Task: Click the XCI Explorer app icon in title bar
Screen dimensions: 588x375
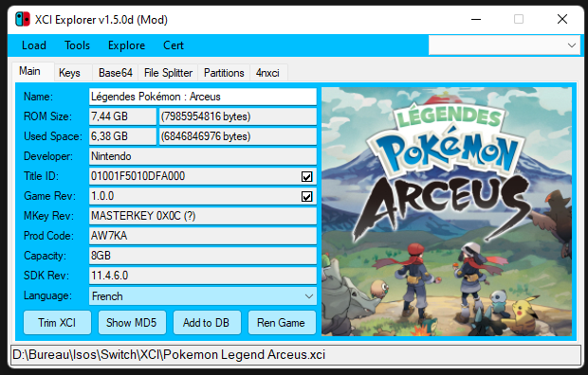Action: [23, 19]
